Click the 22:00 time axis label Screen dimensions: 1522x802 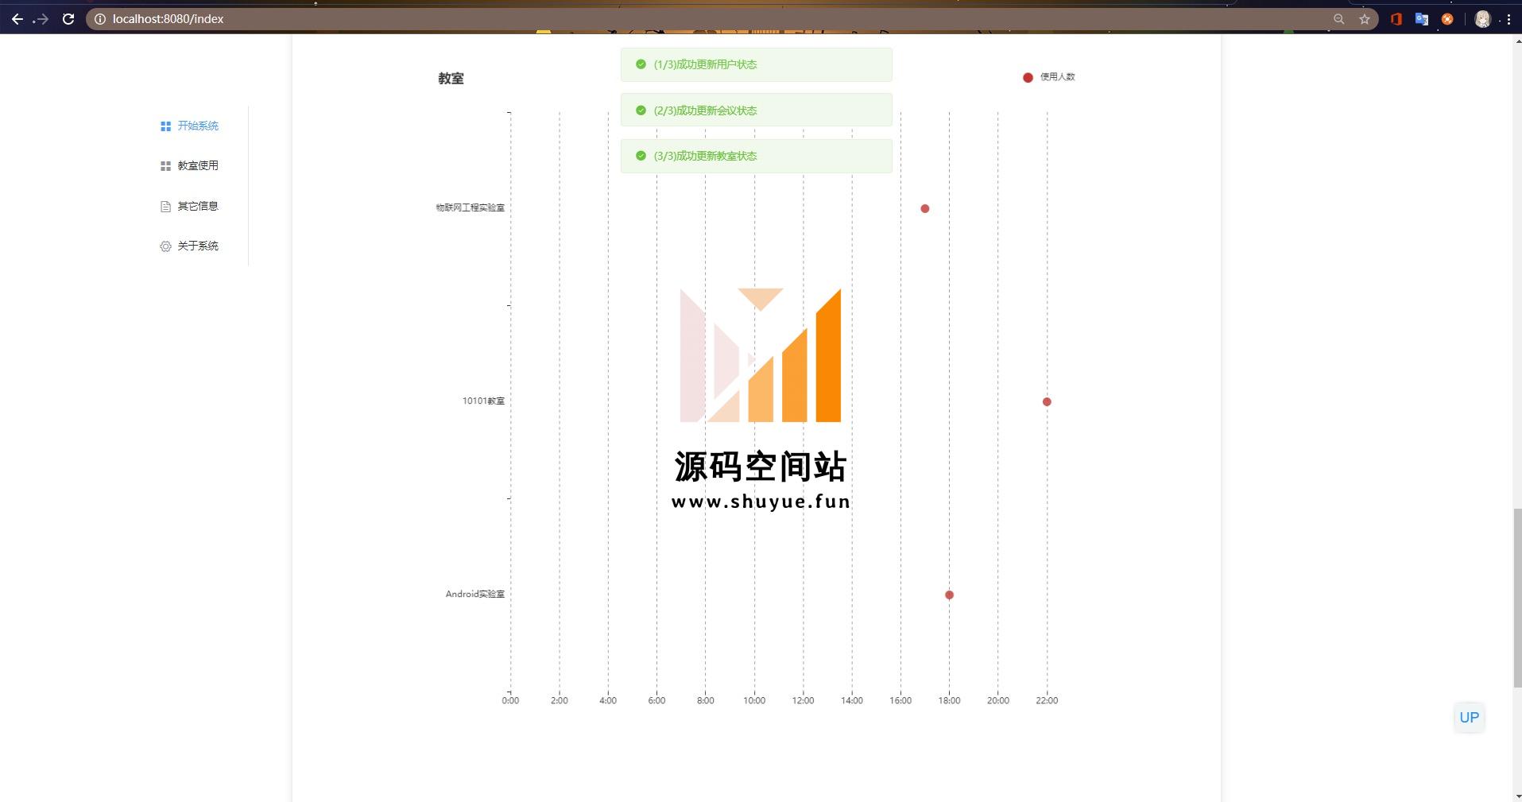click(x=1047, y=700)
